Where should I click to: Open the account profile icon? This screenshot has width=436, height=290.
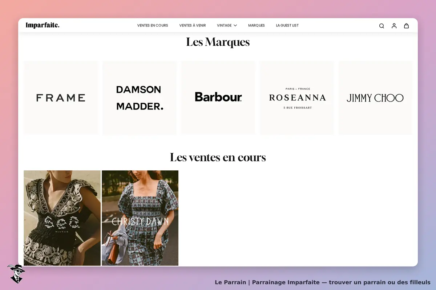point(394,26)
